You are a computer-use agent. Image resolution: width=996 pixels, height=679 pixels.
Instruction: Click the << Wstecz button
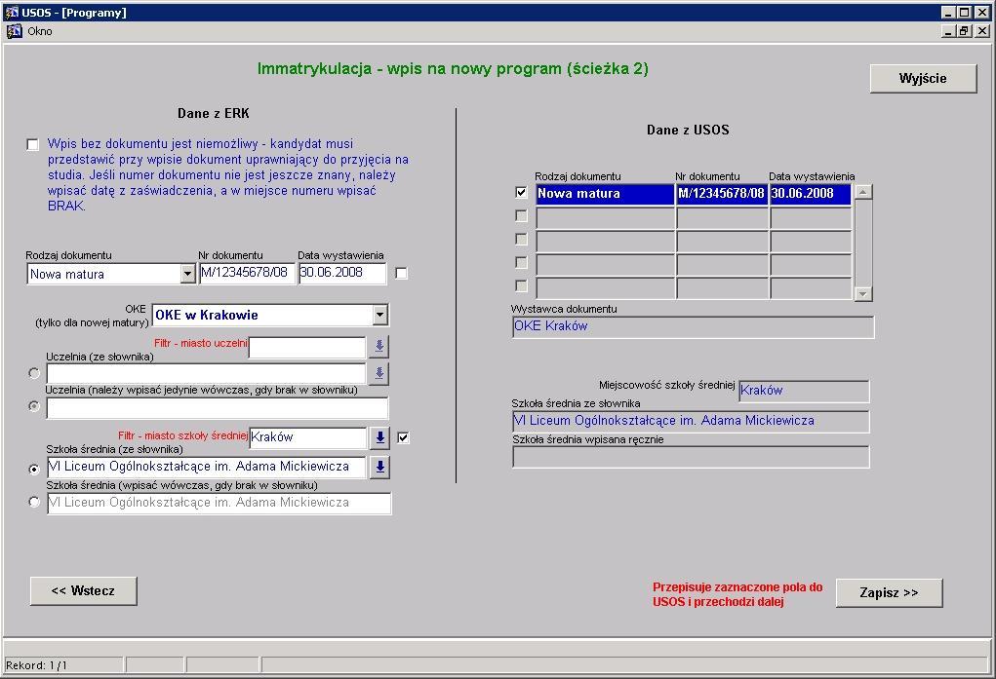(83, 590)
